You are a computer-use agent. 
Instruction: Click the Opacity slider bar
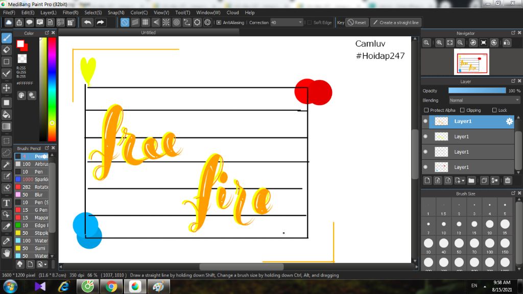coord(477,91)
